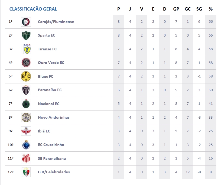This screenshot has height=185, width=218.
Task: Click the Ouro Verde EC round crest
Action: pos(26,63)
